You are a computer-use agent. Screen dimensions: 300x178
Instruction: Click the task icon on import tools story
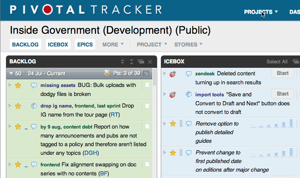[x=189, y=95]
